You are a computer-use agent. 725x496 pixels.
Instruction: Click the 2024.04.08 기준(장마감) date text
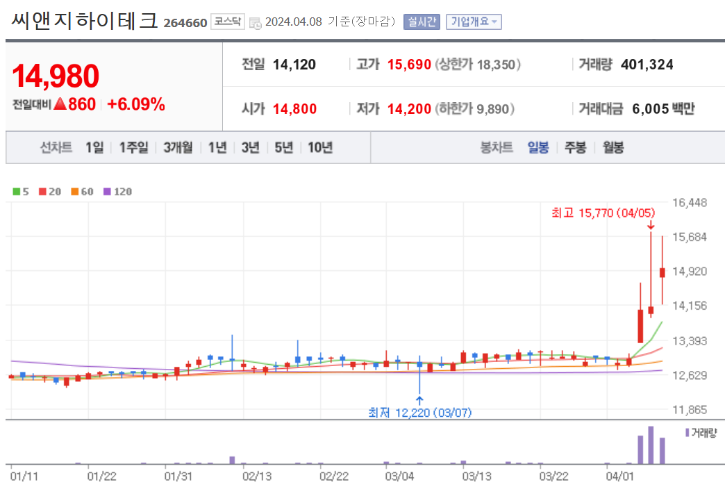click(x=330, y=22)
